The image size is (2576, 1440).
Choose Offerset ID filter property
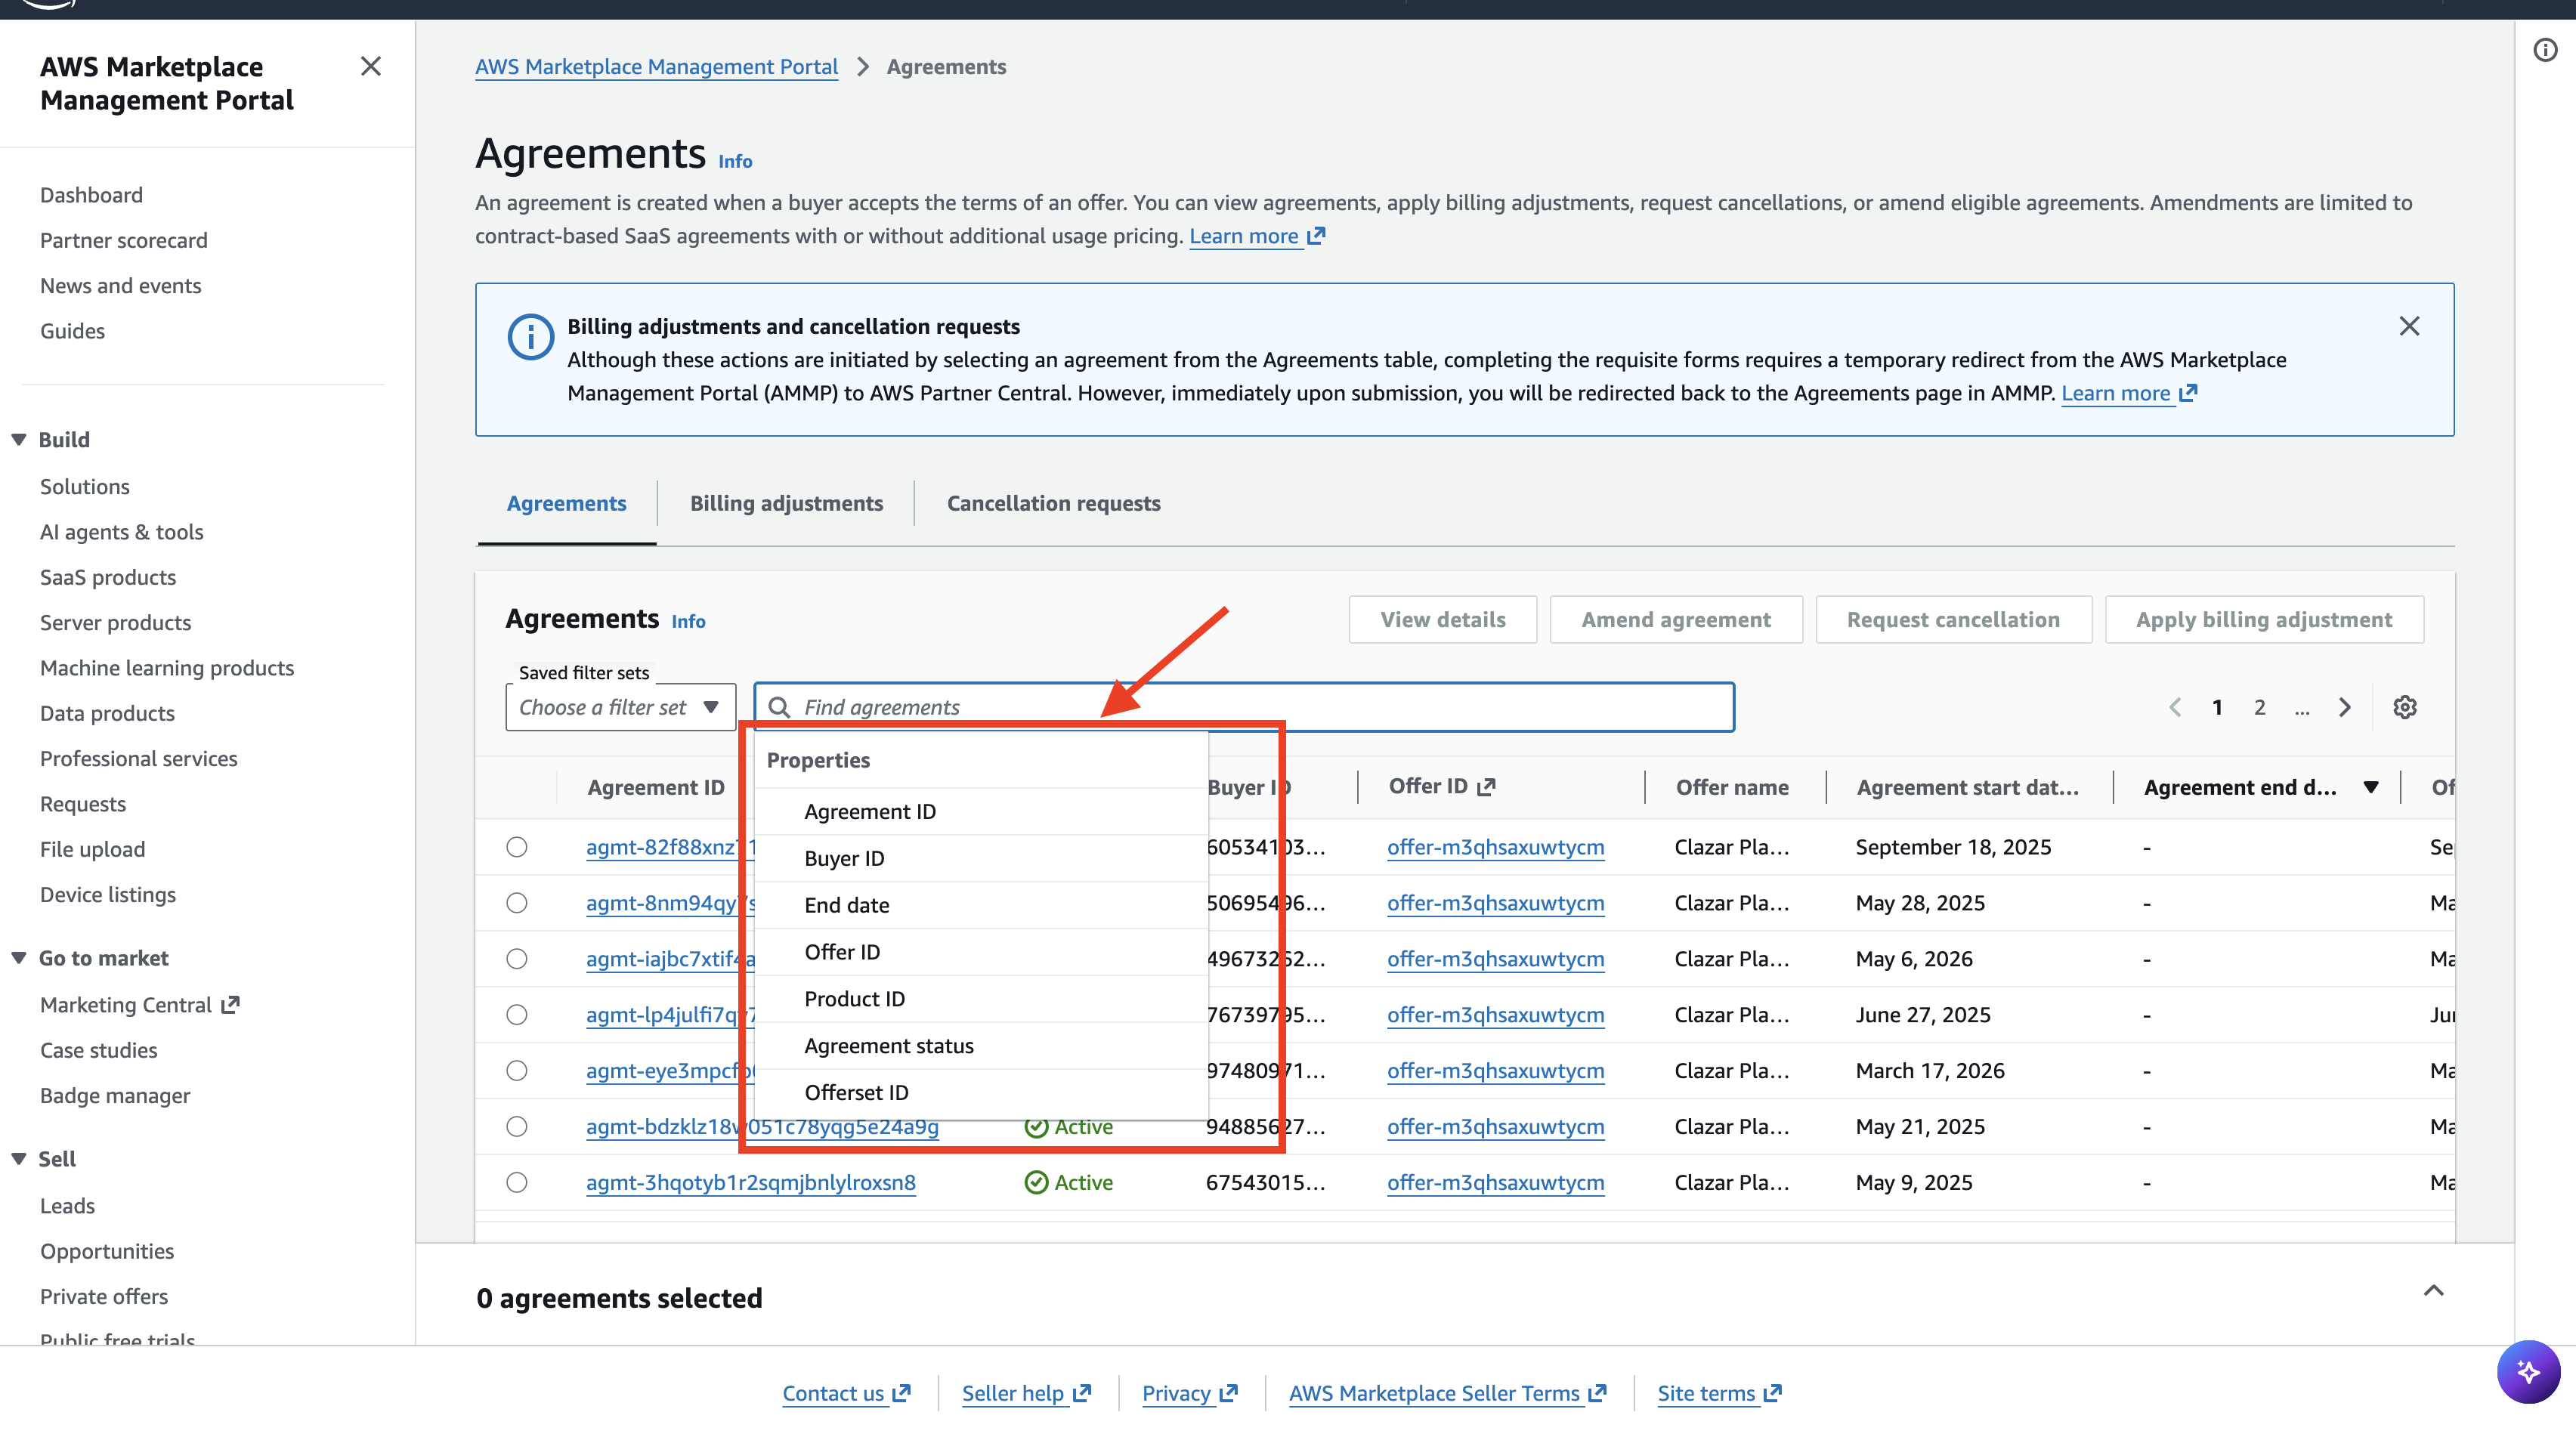click(981, 1093)
